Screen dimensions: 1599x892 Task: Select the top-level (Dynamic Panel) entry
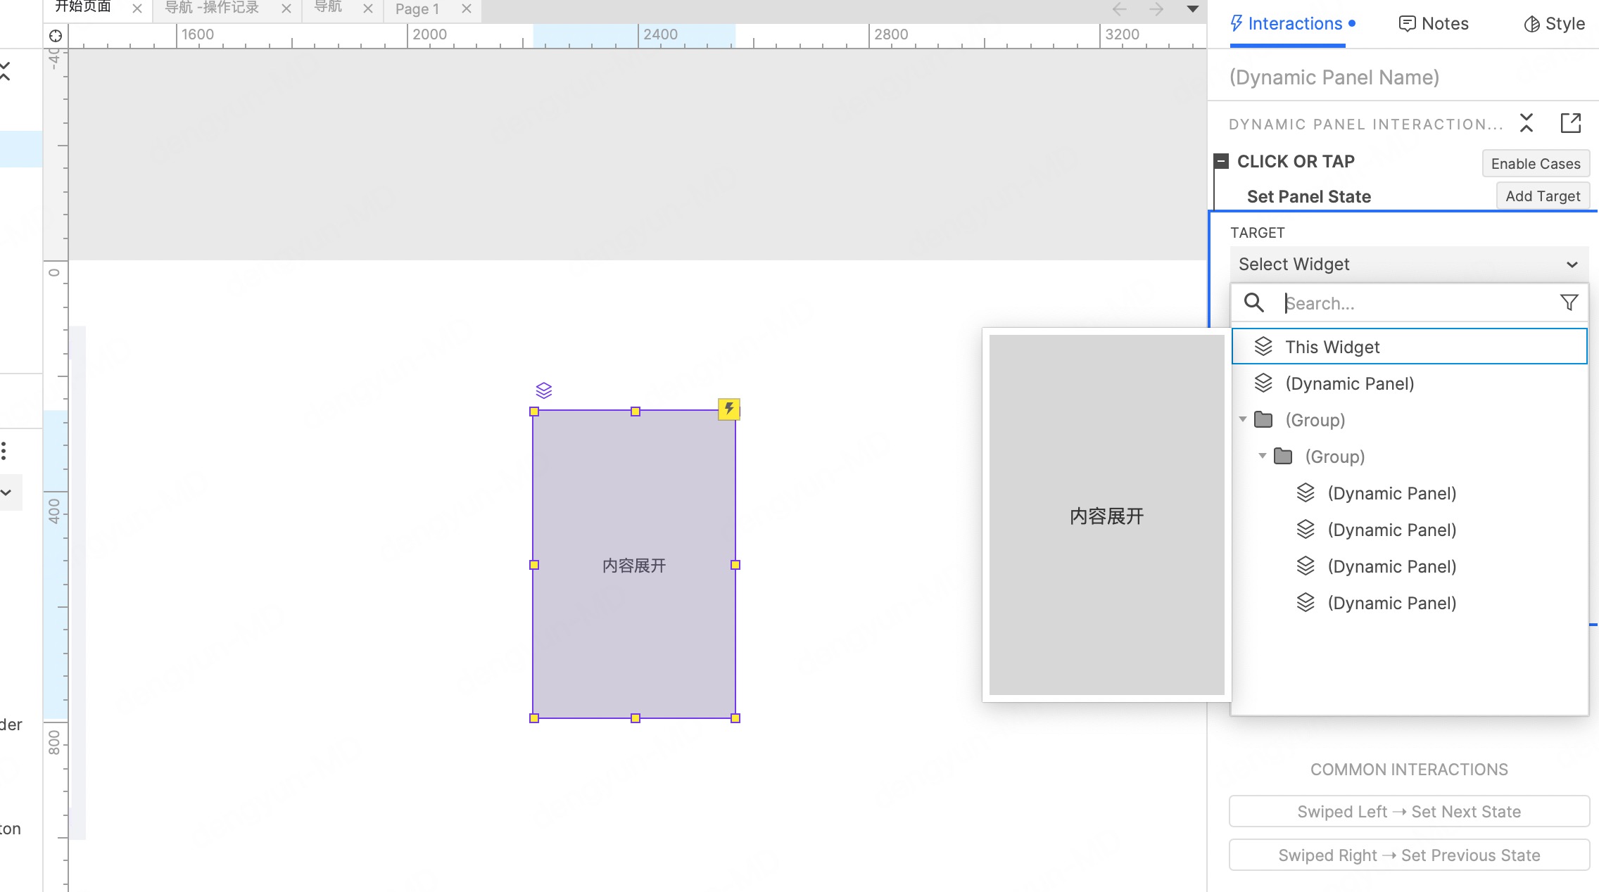tap(1409, 383)
